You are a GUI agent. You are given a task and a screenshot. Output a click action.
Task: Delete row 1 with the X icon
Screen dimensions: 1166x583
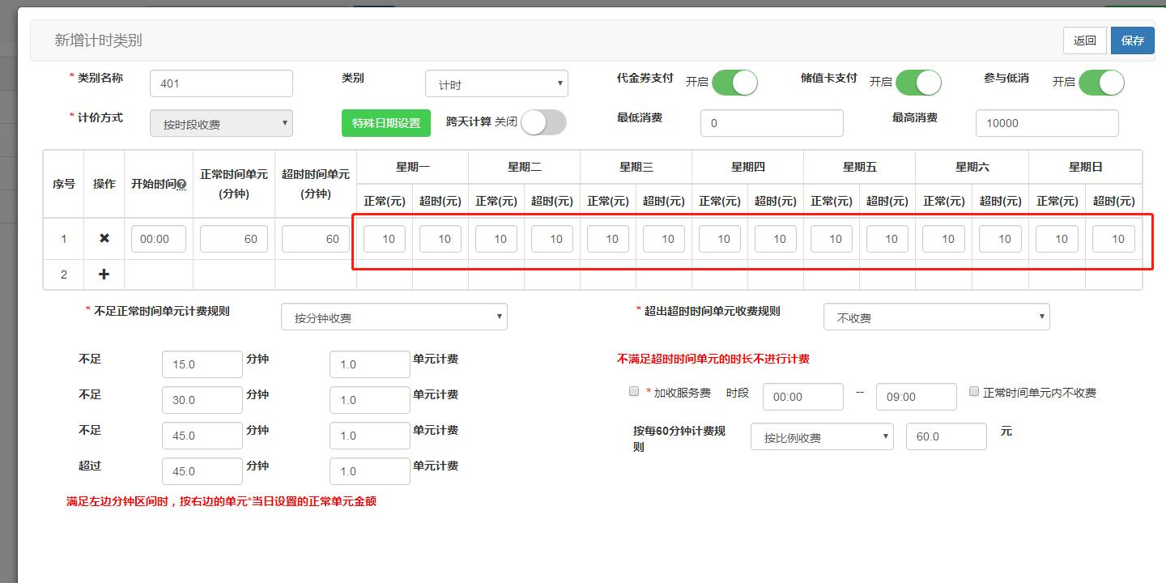pyautogui.click(x=104, y=239)
